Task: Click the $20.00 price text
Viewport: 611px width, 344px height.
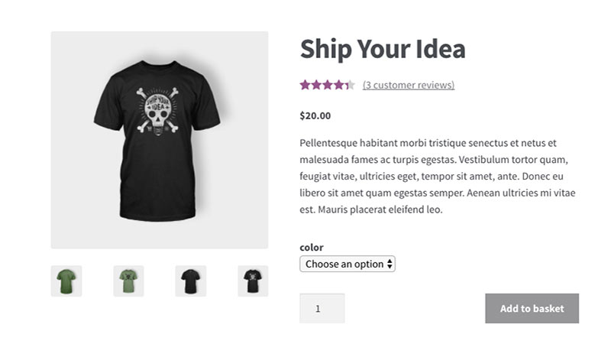Action: 315,116
